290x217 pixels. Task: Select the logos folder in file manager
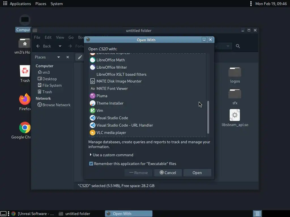click(235, 75)
